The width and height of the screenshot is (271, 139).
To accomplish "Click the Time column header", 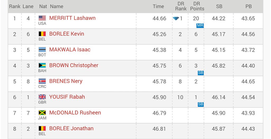I will click(158, 6).
